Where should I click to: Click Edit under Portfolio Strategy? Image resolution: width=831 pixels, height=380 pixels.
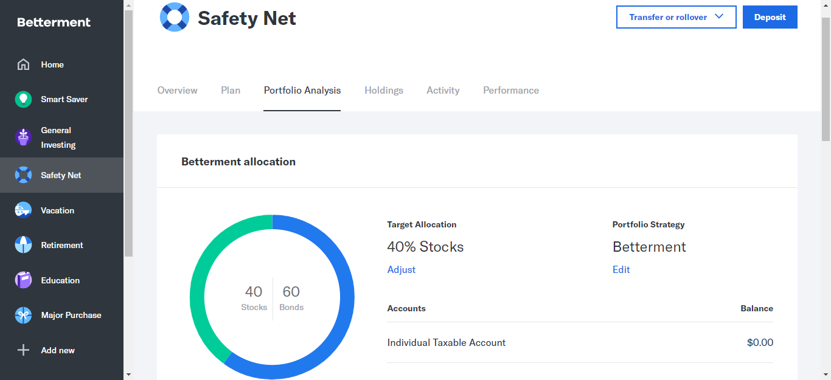click(x=621, y=269)
